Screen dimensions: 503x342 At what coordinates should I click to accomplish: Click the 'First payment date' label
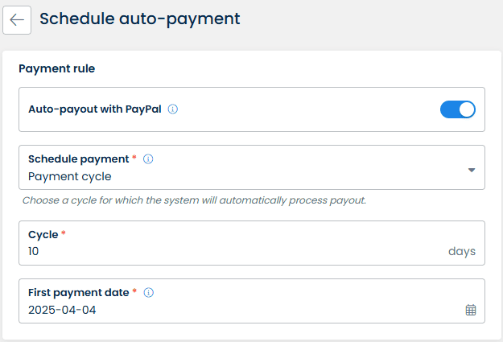78,293
